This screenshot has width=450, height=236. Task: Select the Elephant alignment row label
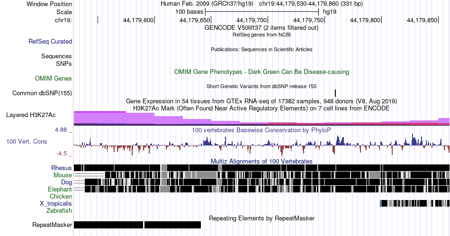pyautogui.click(x=60, y=189)
